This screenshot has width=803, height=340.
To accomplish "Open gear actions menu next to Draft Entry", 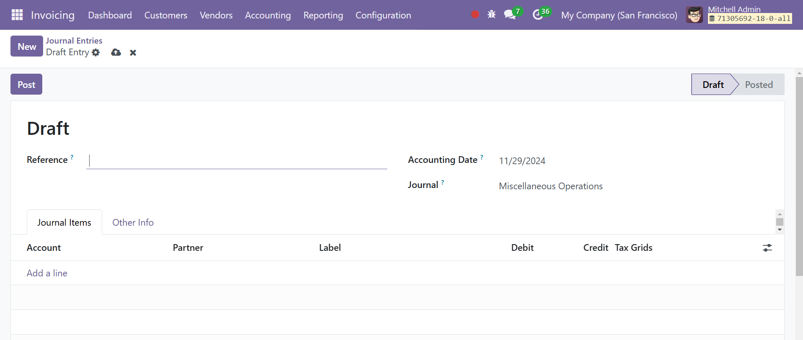I will click(96, 52).
